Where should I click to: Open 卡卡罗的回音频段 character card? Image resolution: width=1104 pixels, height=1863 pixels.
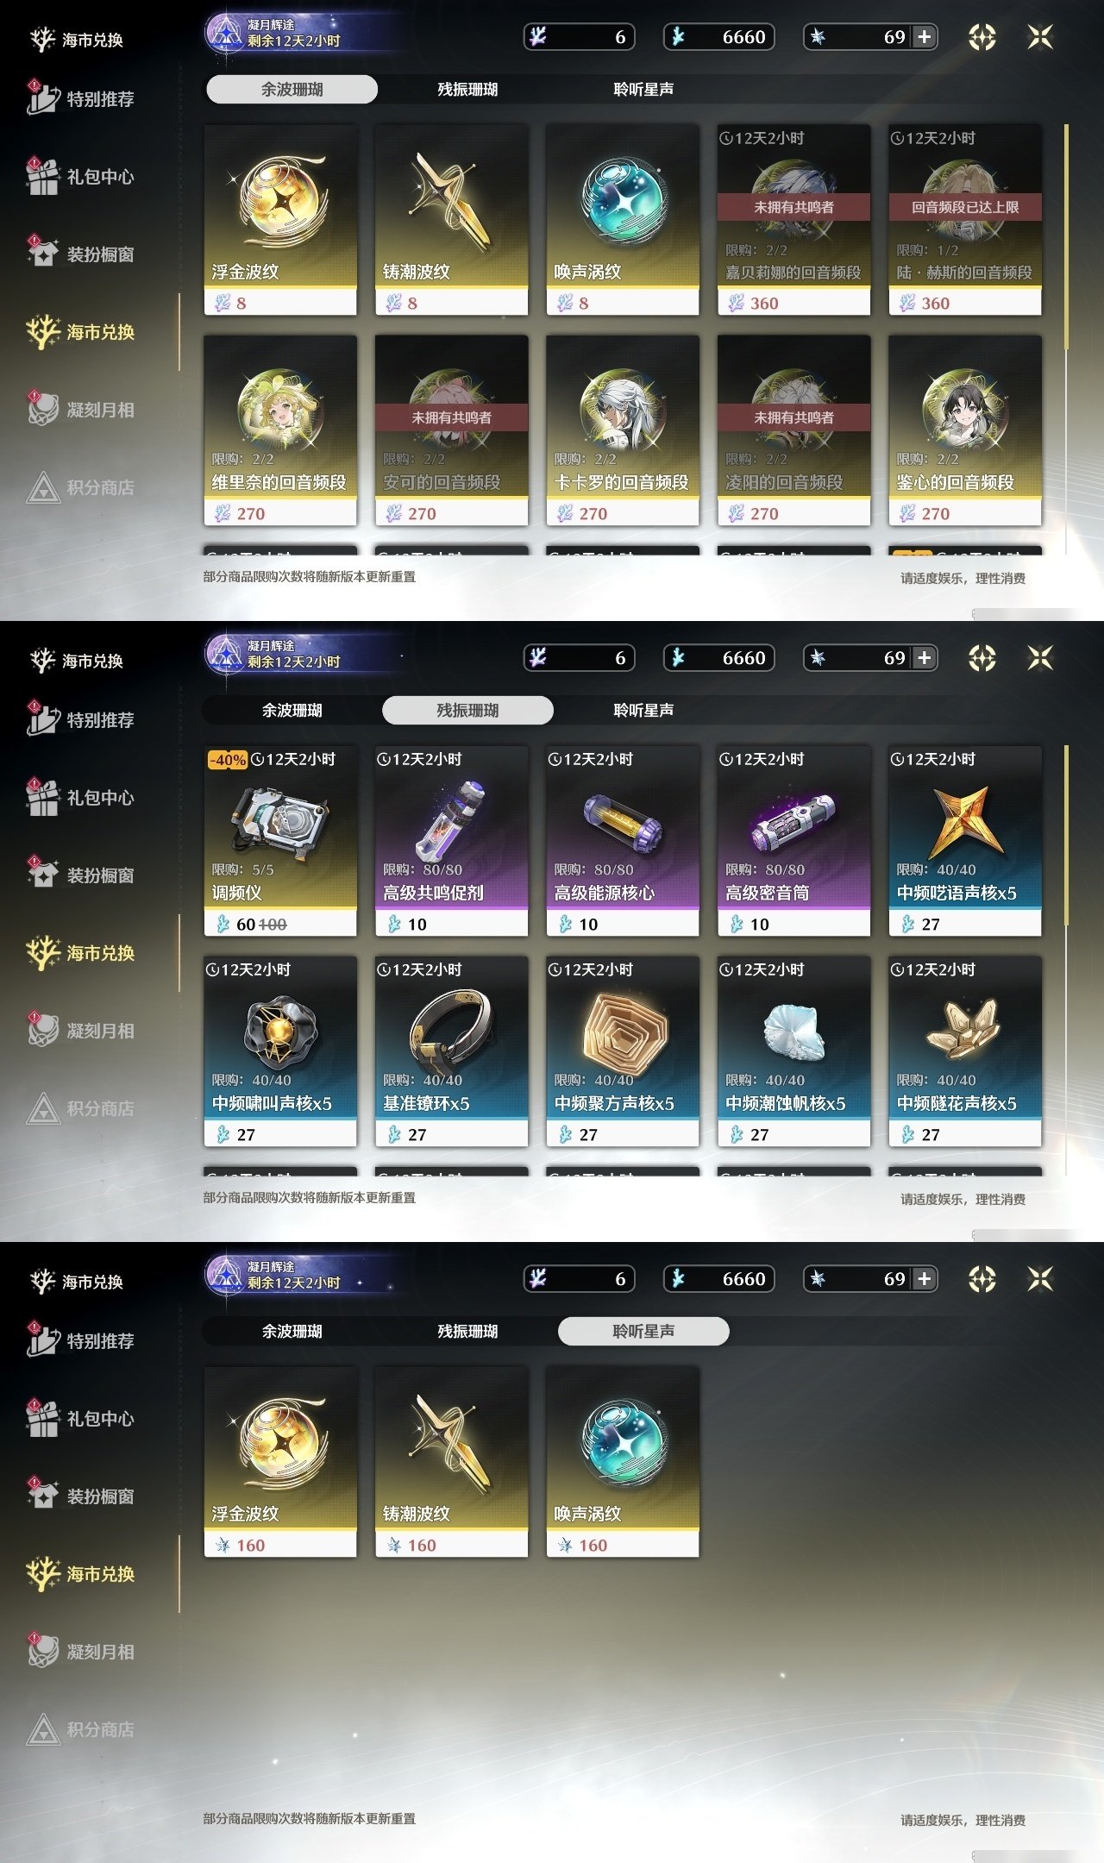click(623, 430)
